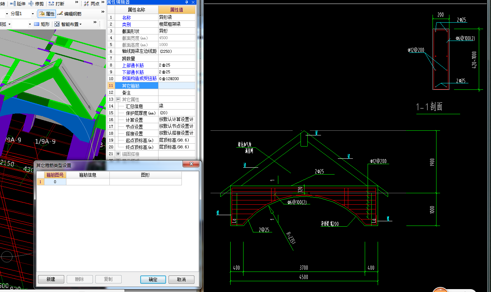This screenshot has width=491, height=292.
Task: Click the empty 跨数量 value cell
Action: (177, 58)
